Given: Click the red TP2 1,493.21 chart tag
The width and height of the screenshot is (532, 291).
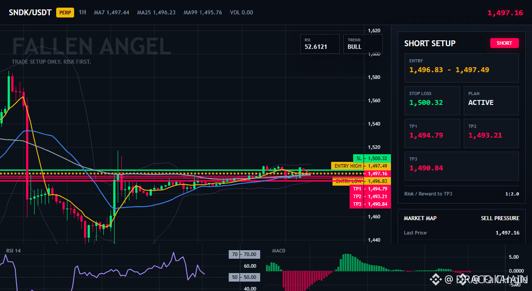Looking at the screenshot, I should pos(370,196).
